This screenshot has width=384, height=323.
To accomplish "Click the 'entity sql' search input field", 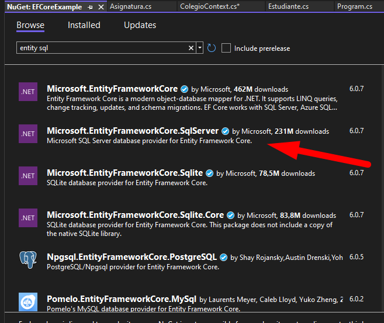I will click(102, 48).
